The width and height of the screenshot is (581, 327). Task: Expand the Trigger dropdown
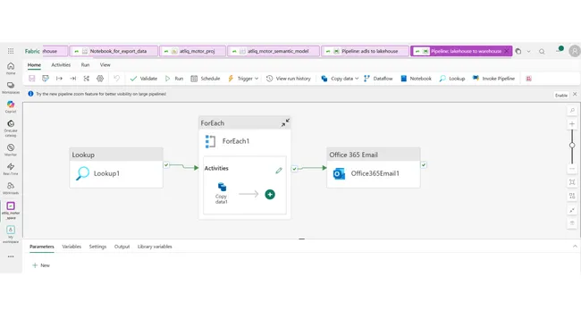pos(257,79)
